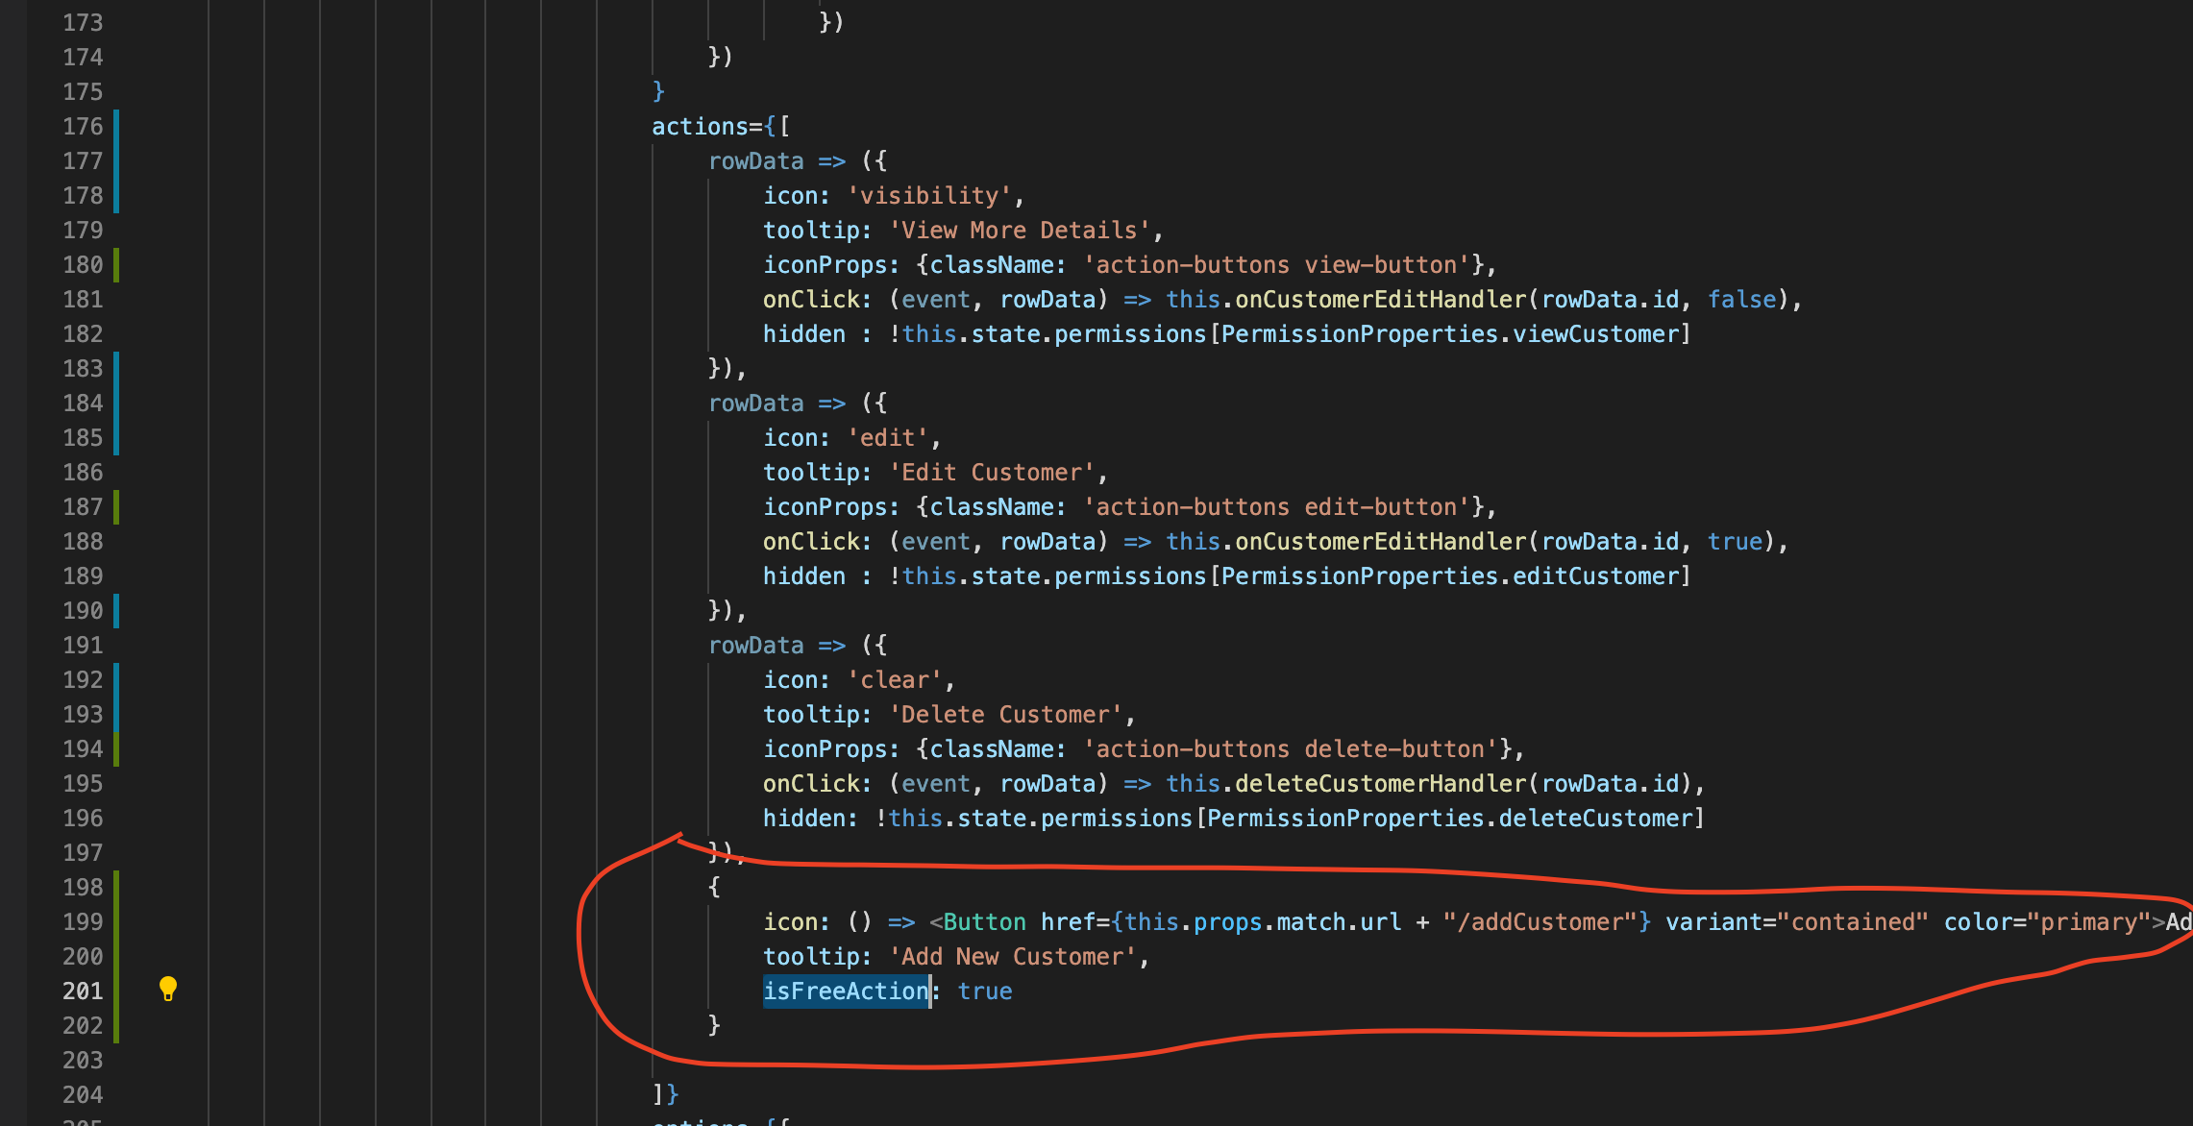Click the variant="contained" attribute

[x=1795, y=921]
